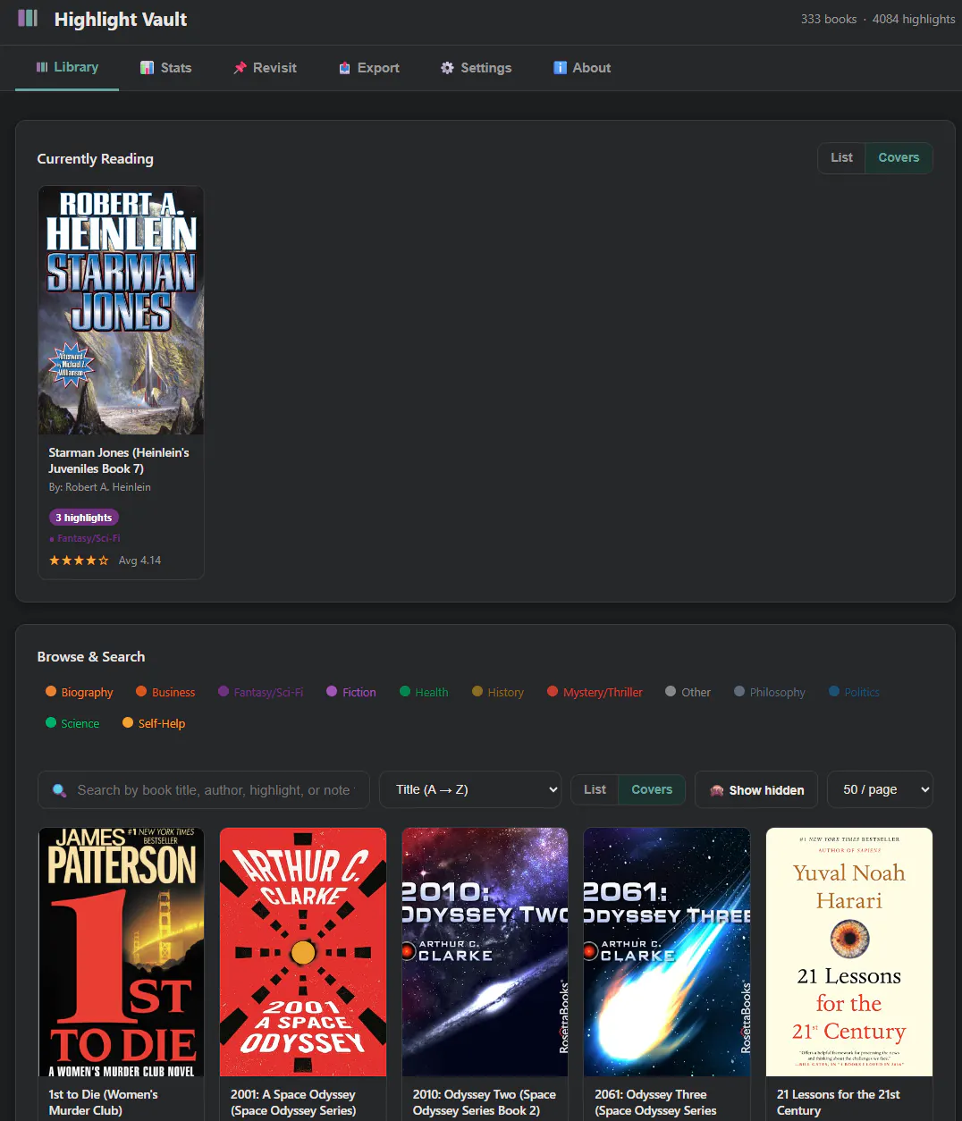Open the Settings tab

[476, 68]
